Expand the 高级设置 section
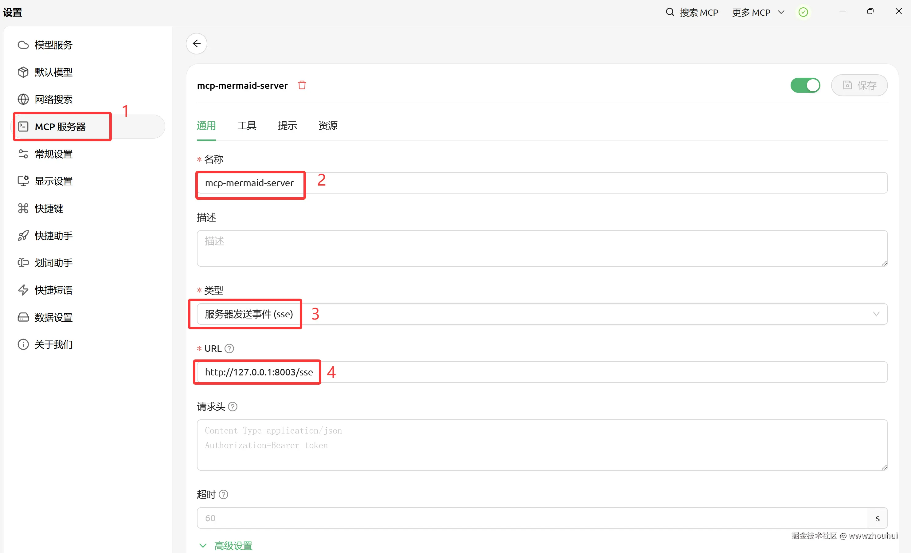The height and width of the screenshot is (553, 911). point(226,546)
